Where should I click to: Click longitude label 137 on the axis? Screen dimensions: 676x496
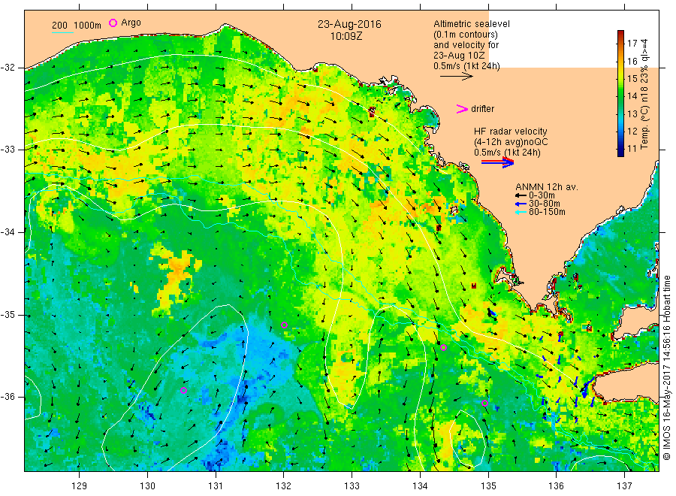pos(625,486)
